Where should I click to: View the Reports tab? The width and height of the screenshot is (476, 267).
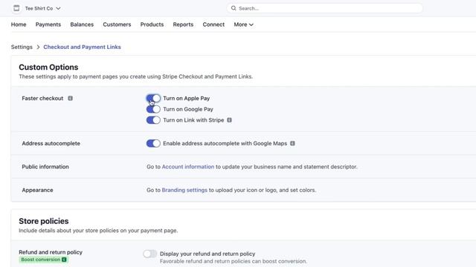[183, 24]
